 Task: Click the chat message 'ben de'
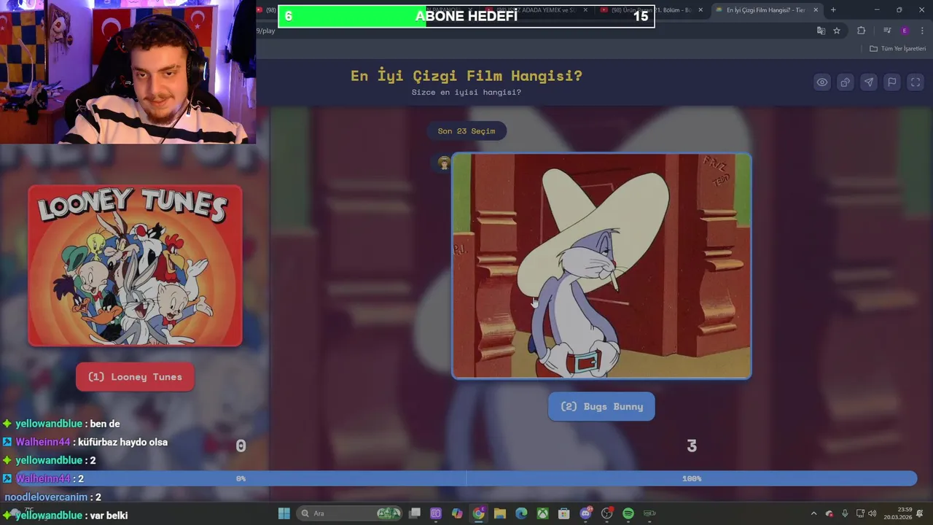pyautogui.click(x=105, y=424)
